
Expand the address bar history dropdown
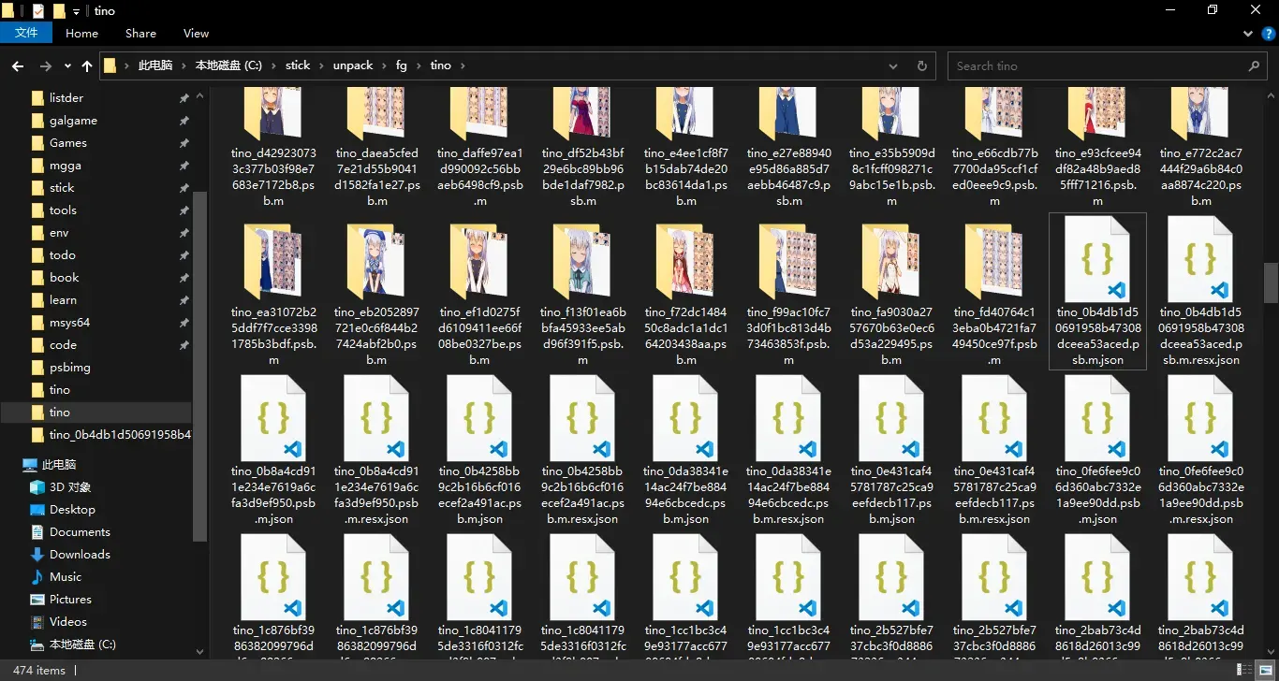pos(893,66)
